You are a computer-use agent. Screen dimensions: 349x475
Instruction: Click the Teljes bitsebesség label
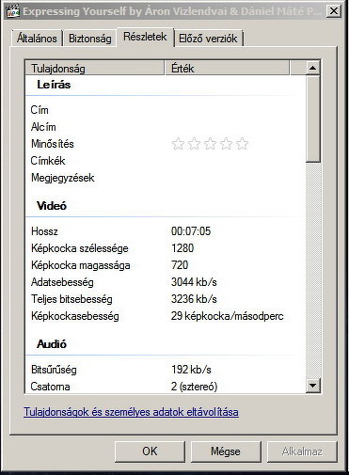tap(71, 299)
